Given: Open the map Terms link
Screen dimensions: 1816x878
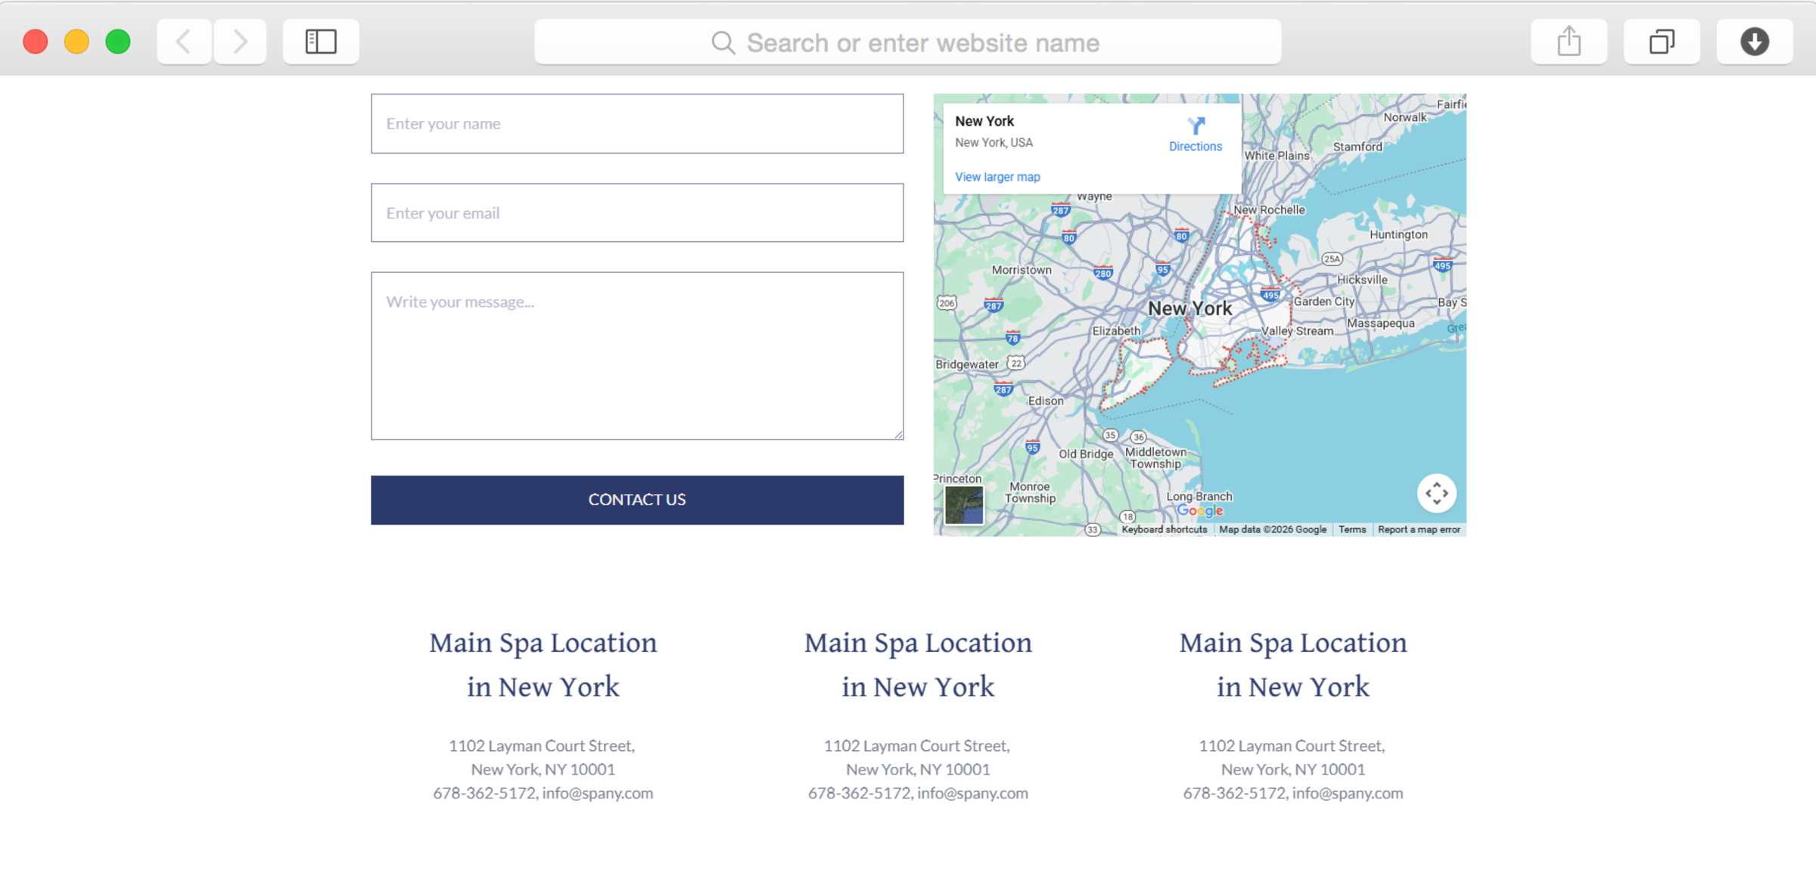Looking at the screenshot, I should tap(1351, 529).
